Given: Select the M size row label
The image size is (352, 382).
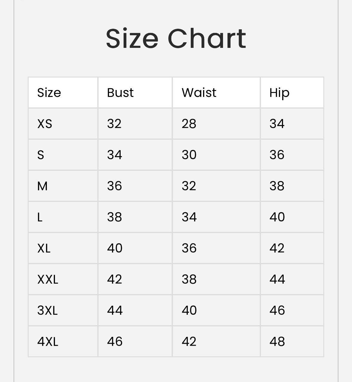Looking at the screenshot, I should click(x=42, y=186).
